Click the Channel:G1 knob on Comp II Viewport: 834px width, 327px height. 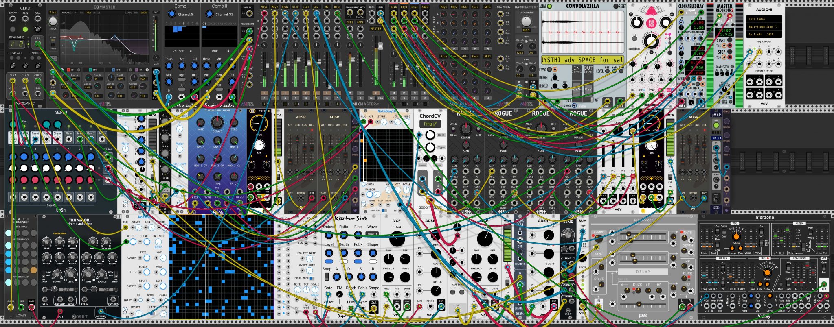coord(209,14)
